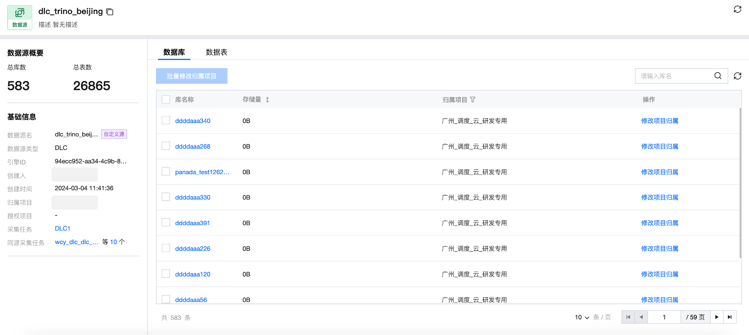Click the top-right page refresh icon
The width and height of the screenshot is (749, 335).
(737, 9)
